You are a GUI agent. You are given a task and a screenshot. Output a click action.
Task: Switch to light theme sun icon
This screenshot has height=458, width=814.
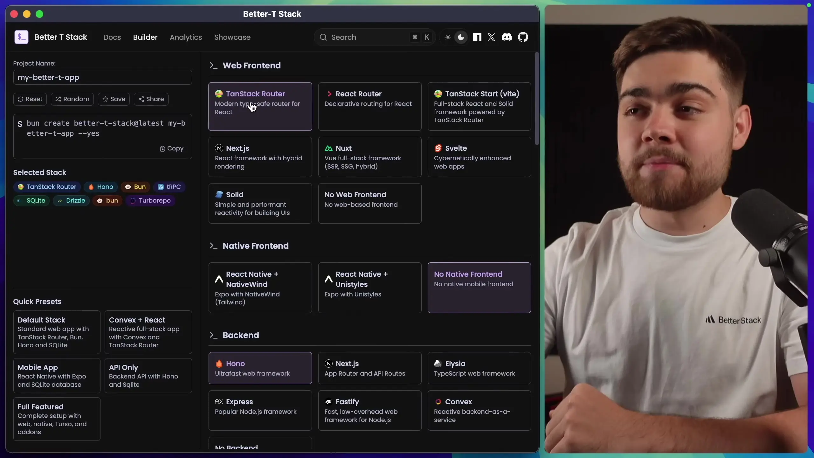(x=448, y=37)
